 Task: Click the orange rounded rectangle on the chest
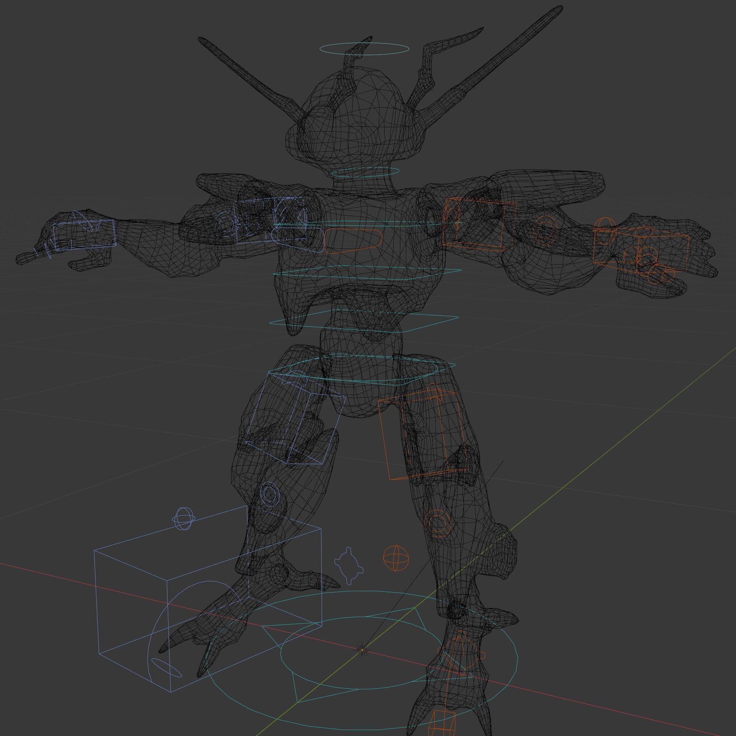click(353, 241)
